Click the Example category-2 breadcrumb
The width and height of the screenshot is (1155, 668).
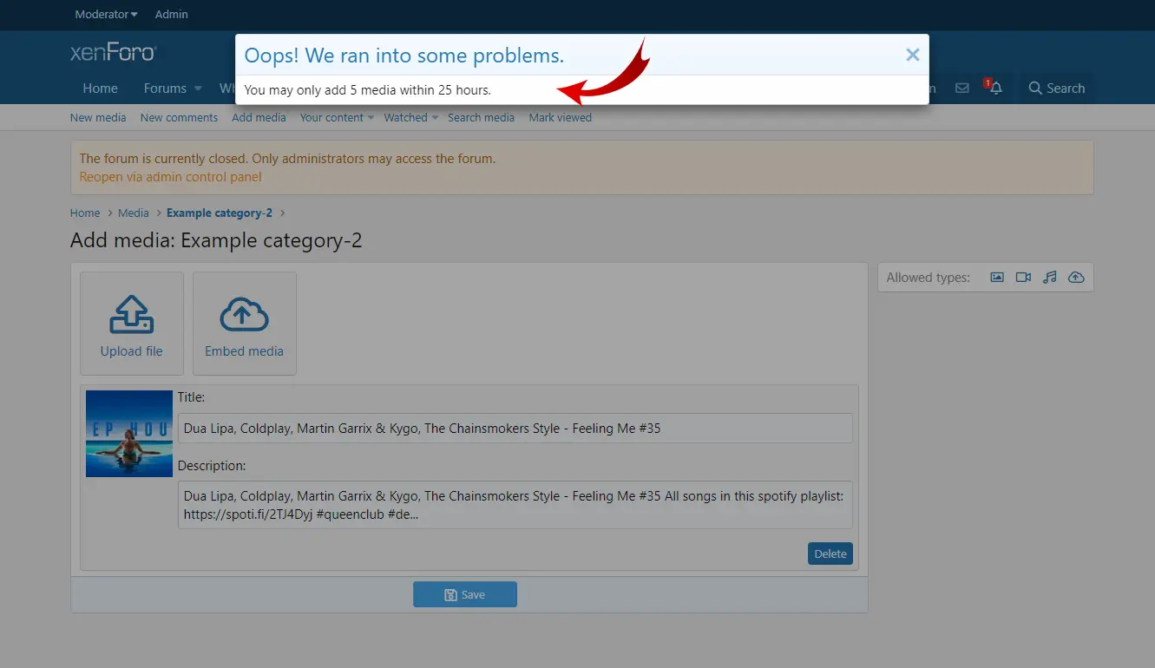click(x=220, y=213)
